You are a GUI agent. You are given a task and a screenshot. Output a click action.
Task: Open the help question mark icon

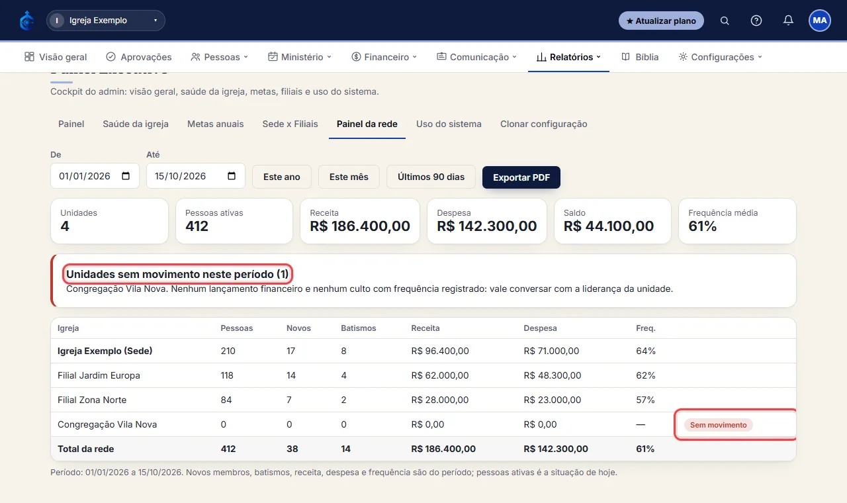pos(756,21)
